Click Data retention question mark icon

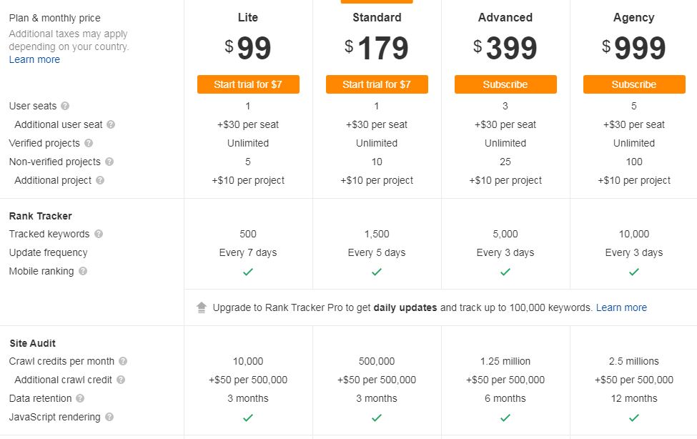80,398
